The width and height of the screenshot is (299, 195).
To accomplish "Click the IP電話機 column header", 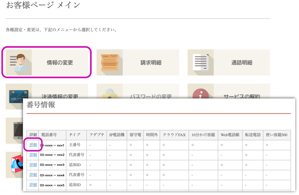I will [117, 135].
